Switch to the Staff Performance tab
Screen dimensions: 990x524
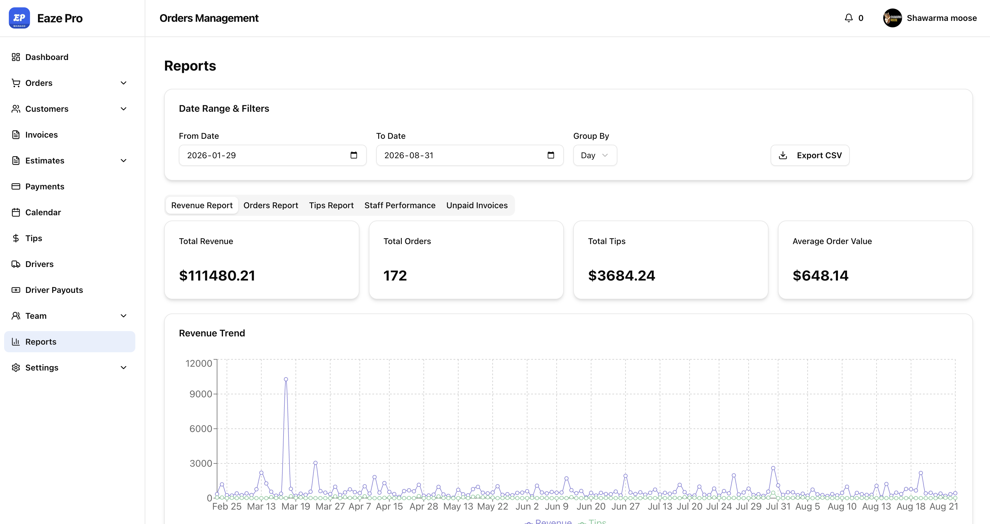(x=400, y=205)
